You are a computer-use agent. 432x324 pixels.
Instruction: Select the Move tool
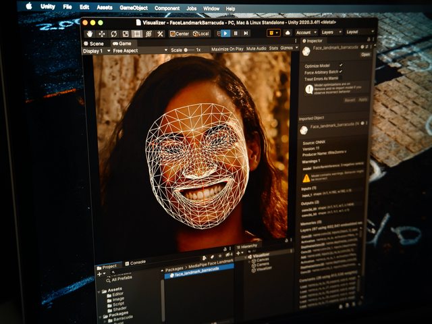[102, 34]
